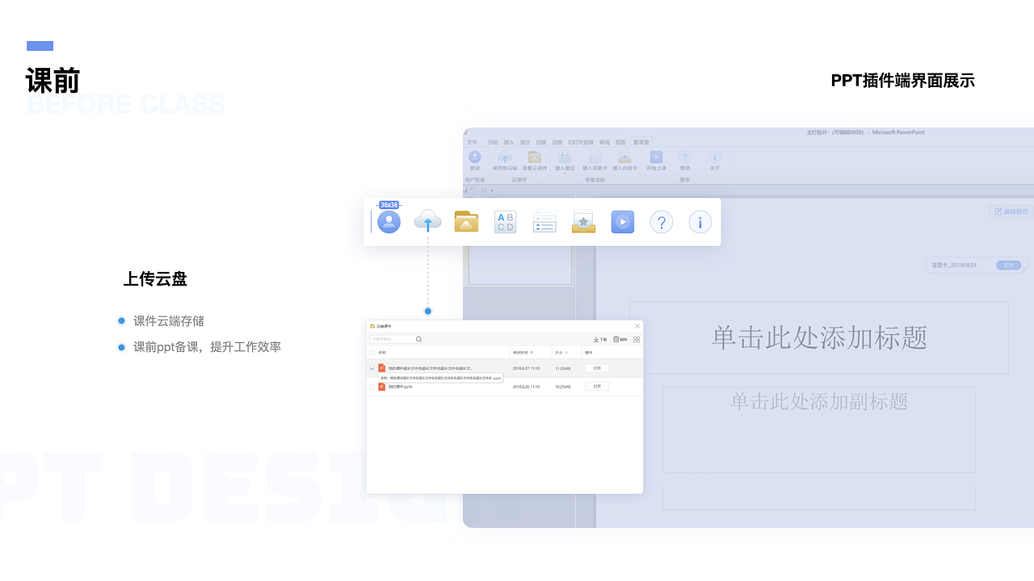
Task: Switch to the 开始 ribbon tab
Action: (x=493, y=142)
